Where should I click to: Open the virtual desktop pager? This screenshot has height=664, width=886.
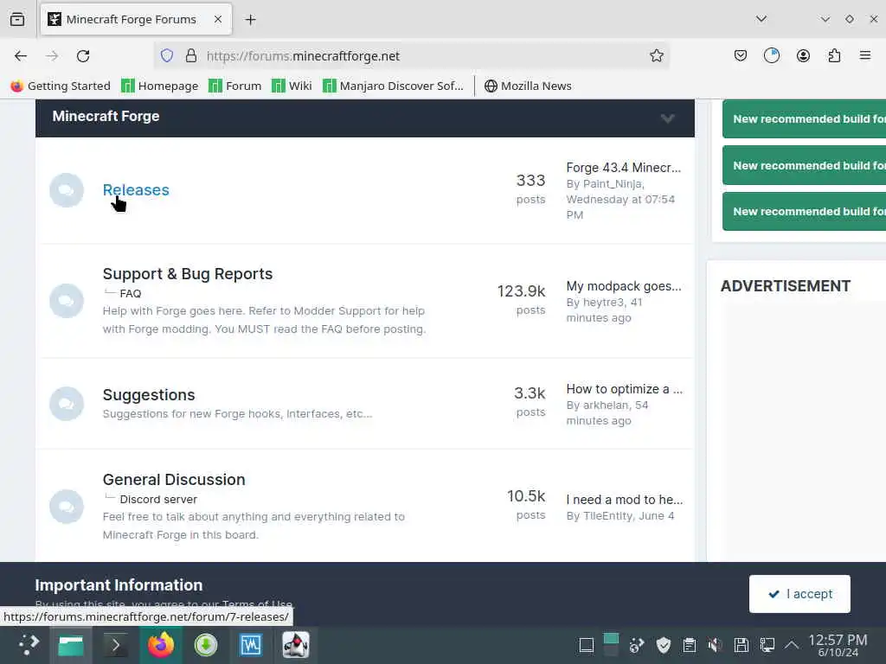pyautogui.click(x=611, y=645)
